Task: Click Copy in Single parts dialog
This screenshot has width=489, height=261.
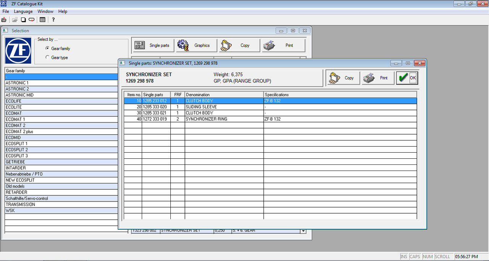Action: point(343,78)
